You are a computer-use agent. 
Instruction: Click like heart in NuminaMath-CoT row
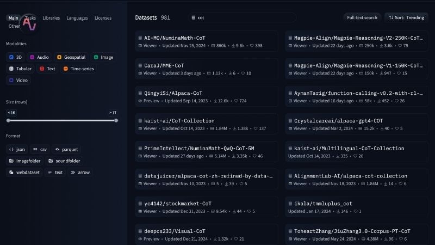[x=252, y=46]
